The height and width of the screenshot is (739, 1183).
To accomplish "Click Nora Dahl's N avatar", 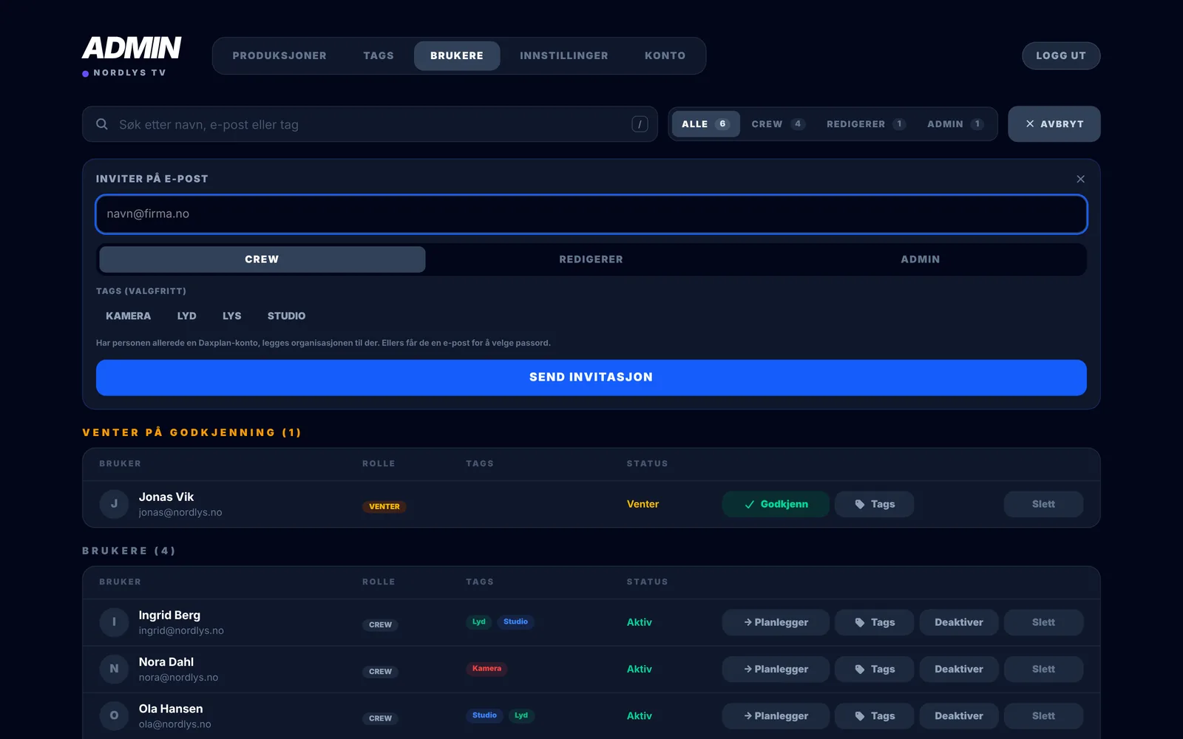I will 114,669.
